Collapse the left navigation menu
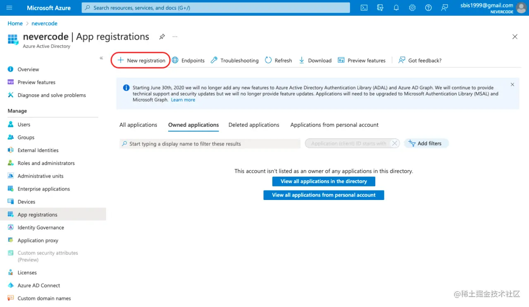Image resolution: width=529 pixels, height=307 pixels. (x=101, y=58)
